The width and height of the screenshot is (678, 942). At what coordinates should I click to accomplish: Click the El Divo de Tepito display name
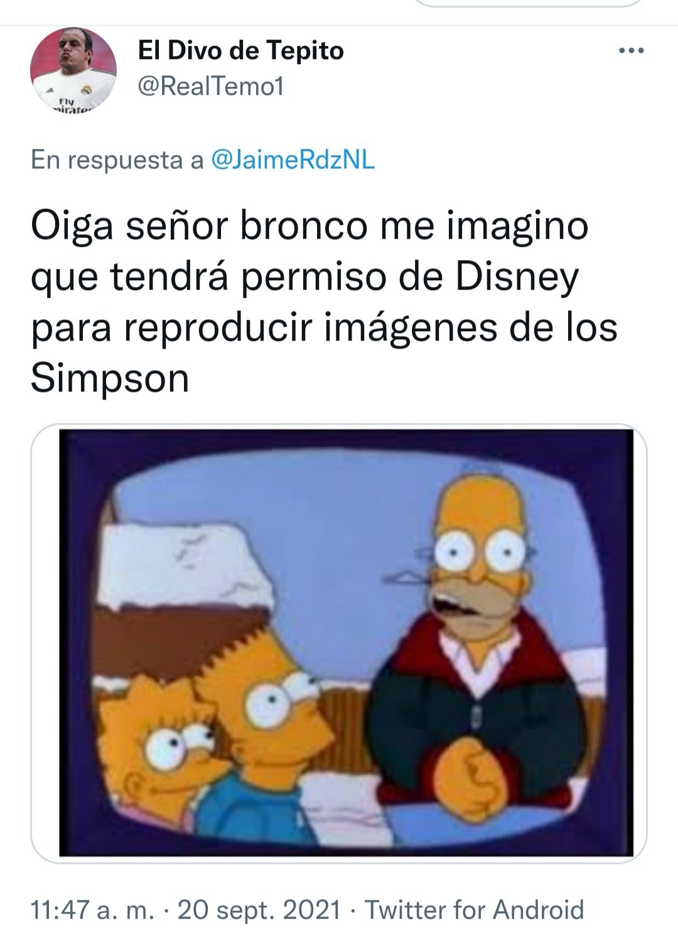pos(240,51)
